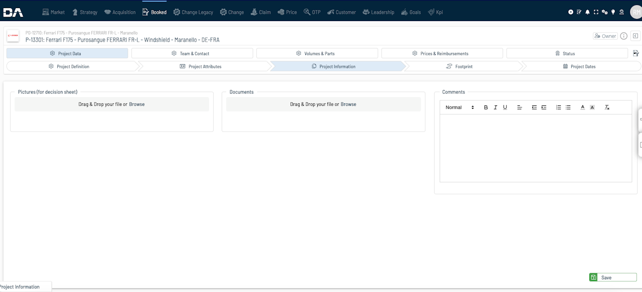Toggle fullscreen mode icon in header
Image resolution: width=642 pixels, height=292 pixels.
tap(596, 12)
